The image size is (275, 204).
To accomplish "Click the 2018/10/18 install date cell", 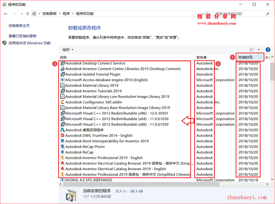I will (x=248, y=180).
